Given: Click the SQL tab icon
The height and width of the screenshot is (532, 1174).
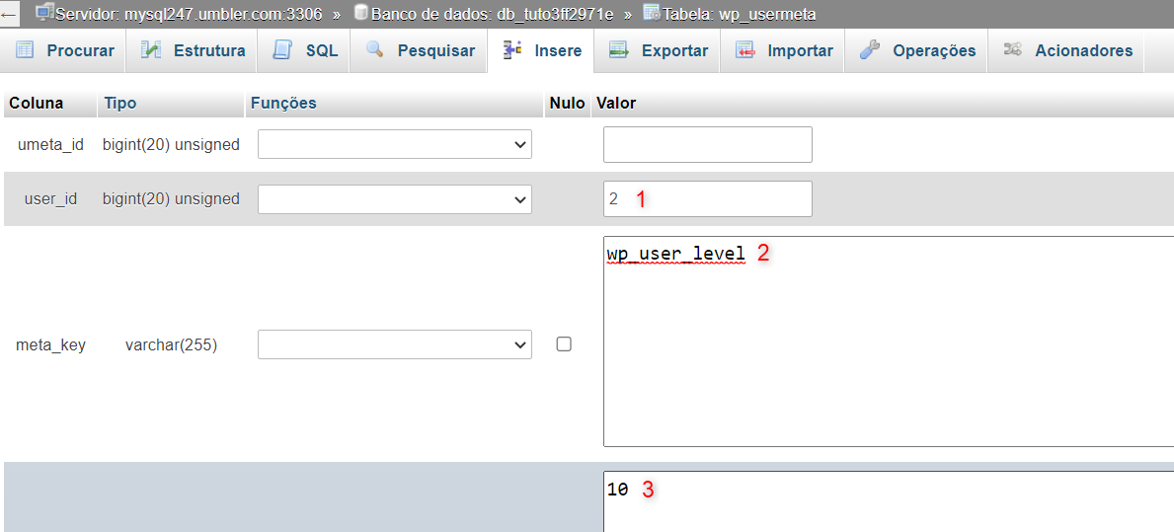Looking at the screenshot, I should [x=282, y=50].
